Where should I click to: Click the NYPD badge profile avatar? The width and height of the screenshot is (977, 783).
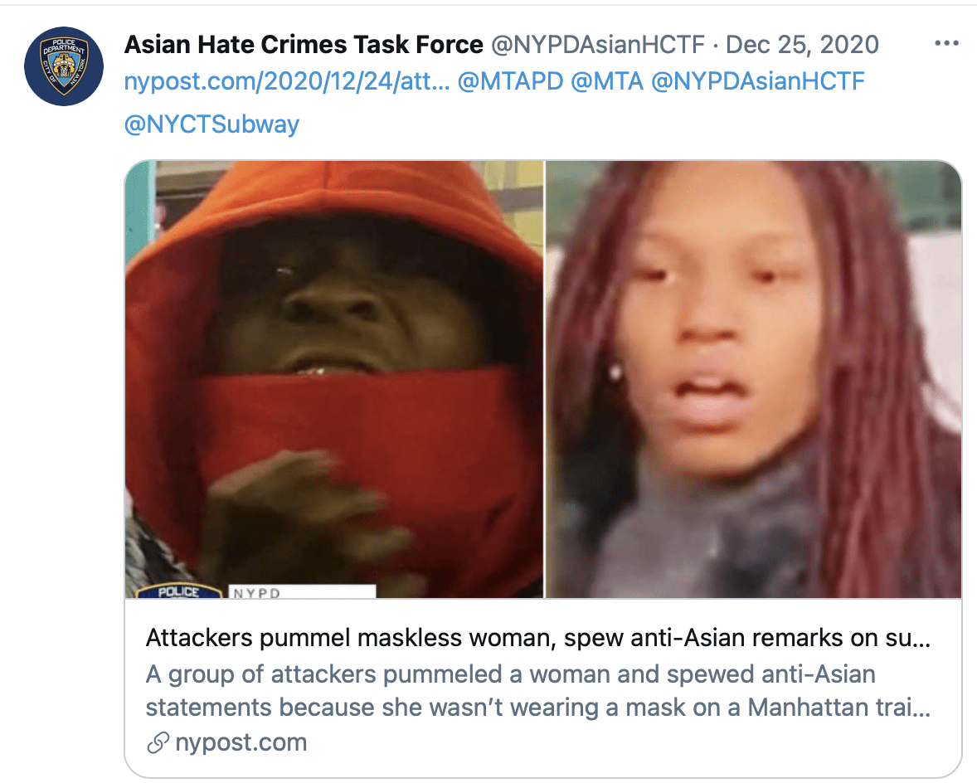click(x=64, y=66)
